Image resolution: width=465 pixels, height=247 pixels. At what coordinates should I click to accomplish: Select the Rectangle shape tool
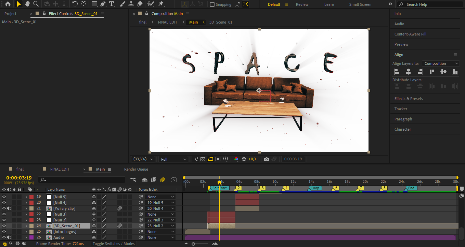[x=94, y=4]
